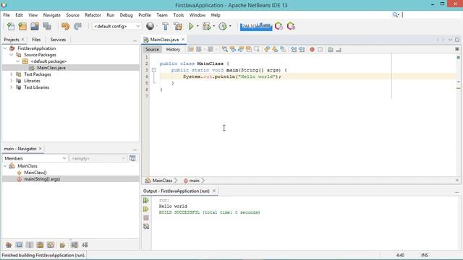Toggle Show Fields filter in Navigator
The height and width of the screenshot is (260, 463).
coord(20,245)
